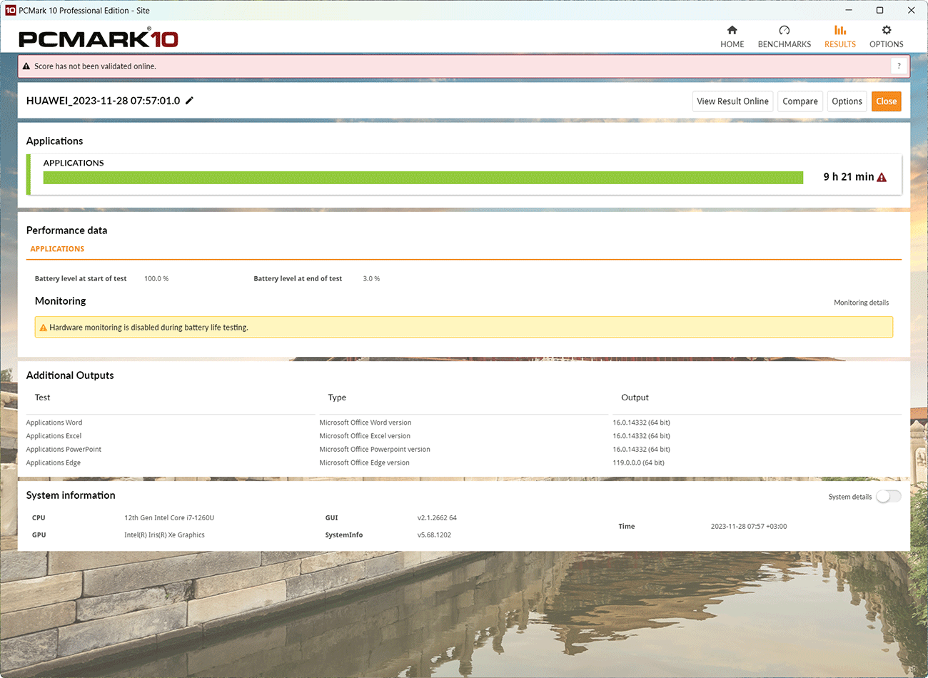Switch to the BENCHMARKS tab label
Screen dimensions: 928x678
coord(785,44)
